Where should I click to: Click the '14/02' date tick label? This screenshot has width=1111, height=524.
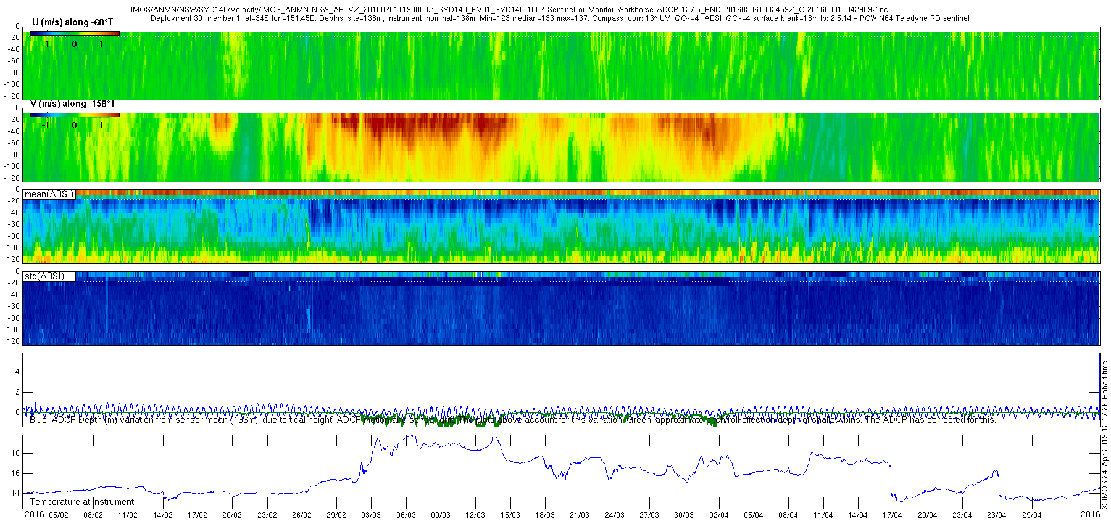pyautogui.click(x=163, y=515)
